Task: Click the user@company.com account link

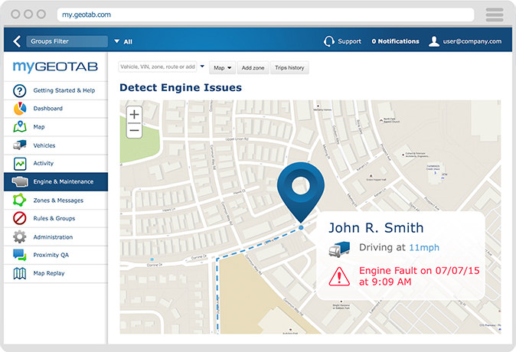Action: (x=472, y=41)
